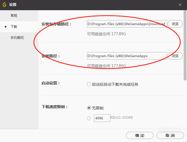Click the 安装路径 install path field

click(x=127, y=56)
